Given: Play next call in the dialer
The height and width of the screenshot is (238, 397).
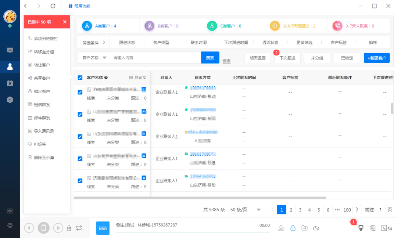Looking at the screenshot, I should [x=58, y=228].
